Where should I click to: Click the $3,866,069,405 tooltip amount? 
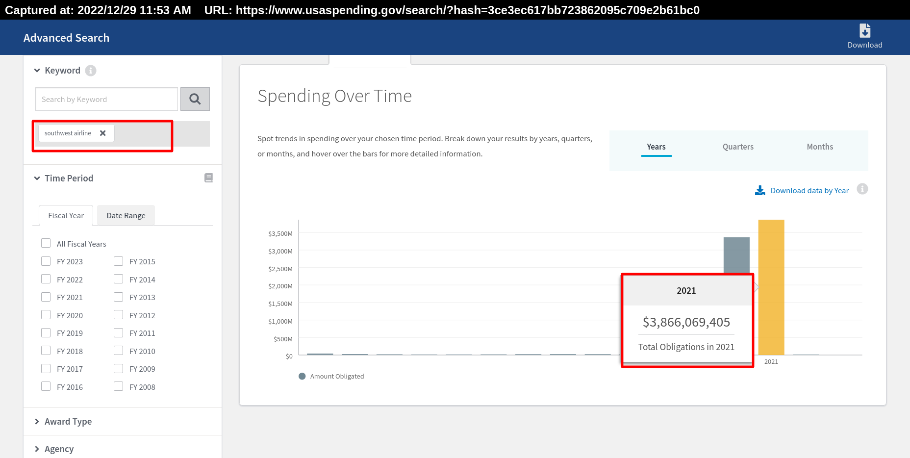[x=686, y=322]
